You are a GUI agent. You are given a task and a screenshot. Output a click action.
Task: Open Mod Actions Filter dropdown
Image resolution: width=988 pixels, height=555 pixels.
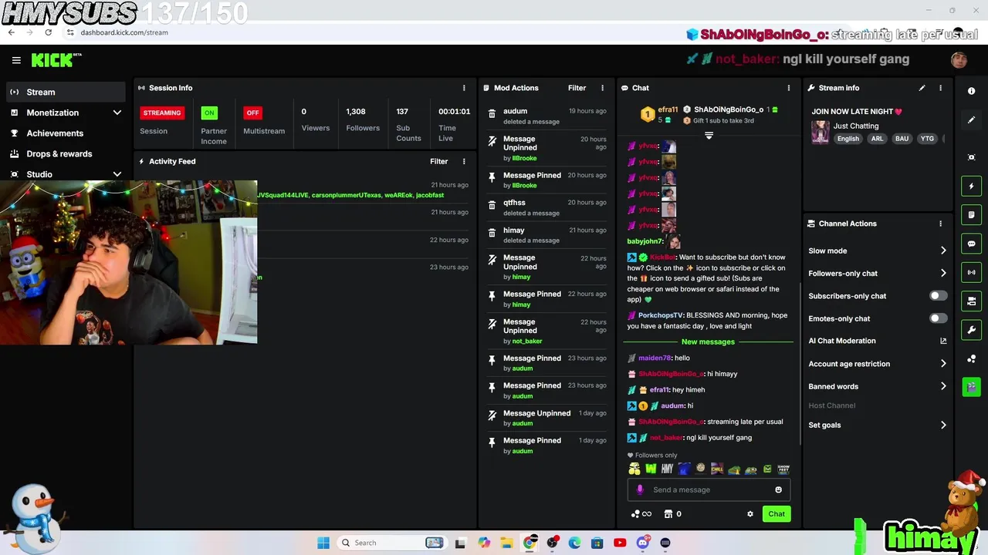[577, 88]
